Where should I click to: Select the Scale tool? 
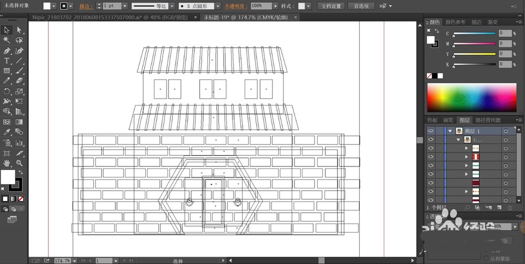[19, 91]
